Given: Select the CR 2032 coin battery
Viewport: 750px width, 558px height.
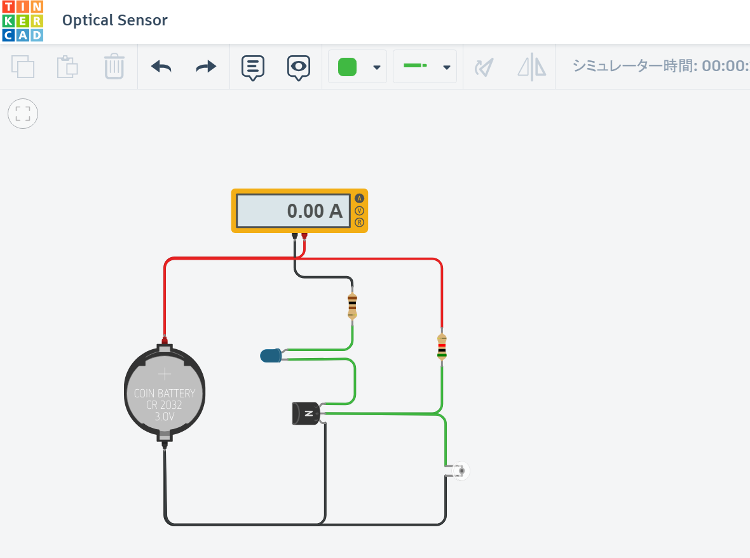Looking at the screenshot, I should tap(165, 395).
